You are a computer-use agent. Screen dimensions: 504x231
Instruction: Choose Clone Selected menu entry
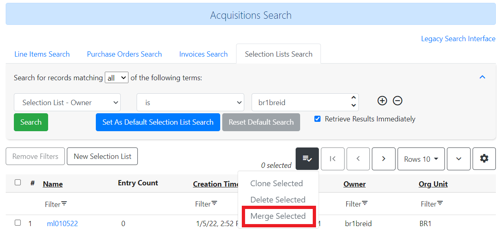pyautogui.click(x=276, y=183)
